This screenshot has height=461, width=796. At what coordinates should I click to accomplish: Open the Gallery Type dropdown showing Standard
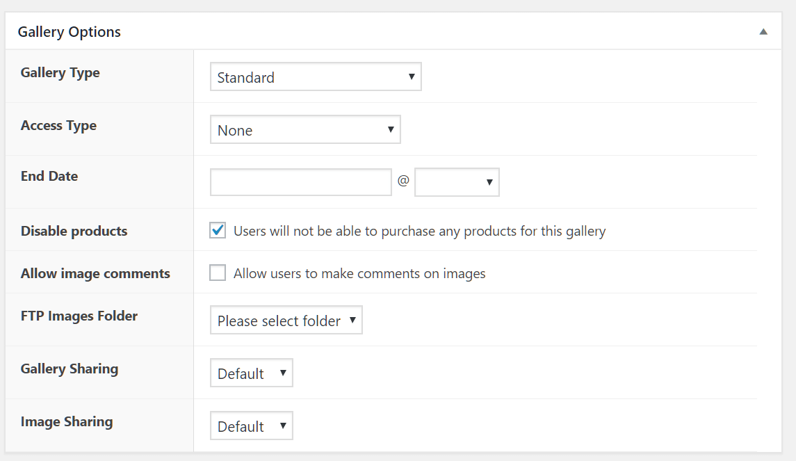(x=316, y=77)
